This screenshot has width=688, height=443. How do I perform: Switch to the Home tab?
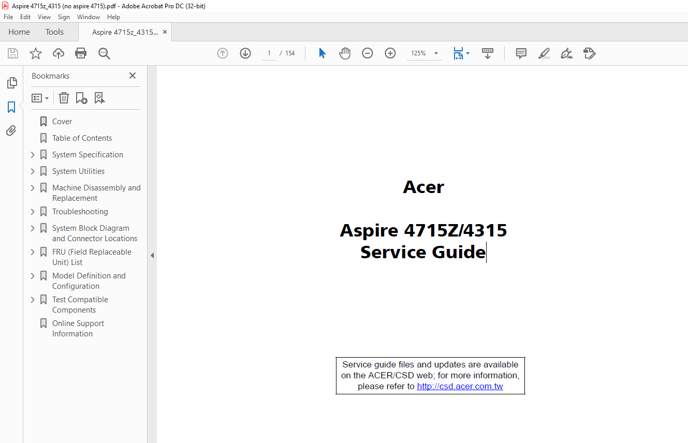pos(19,32)
